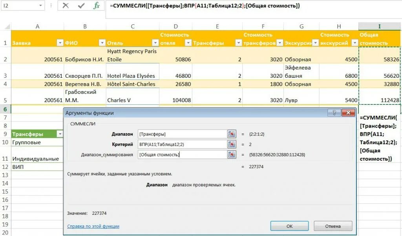Click cell with value 50806
This screenshot has height=236, width=402.
pos(175,55)
